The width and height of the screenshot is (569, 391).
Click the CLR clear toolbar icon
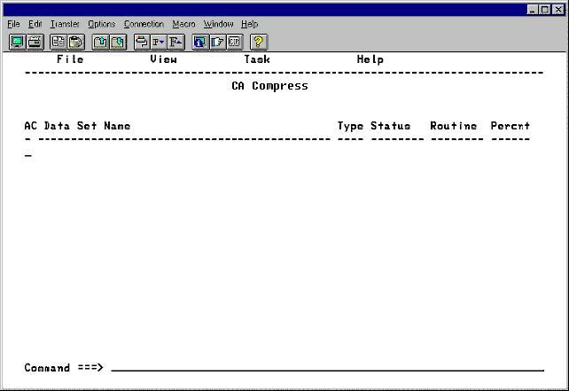click(235, 42)
